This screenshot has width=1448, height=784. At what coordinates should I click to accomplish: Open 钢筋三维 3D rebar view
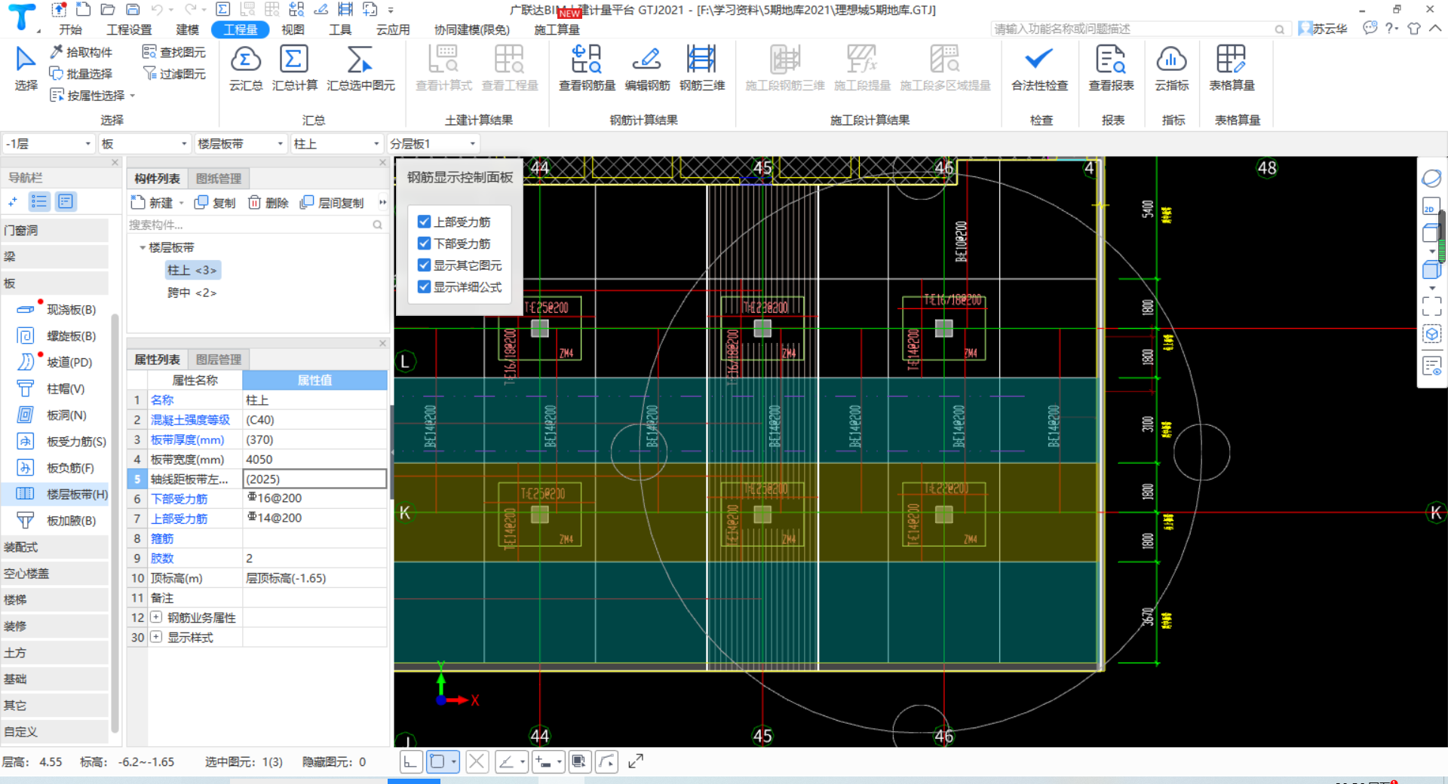702,67
